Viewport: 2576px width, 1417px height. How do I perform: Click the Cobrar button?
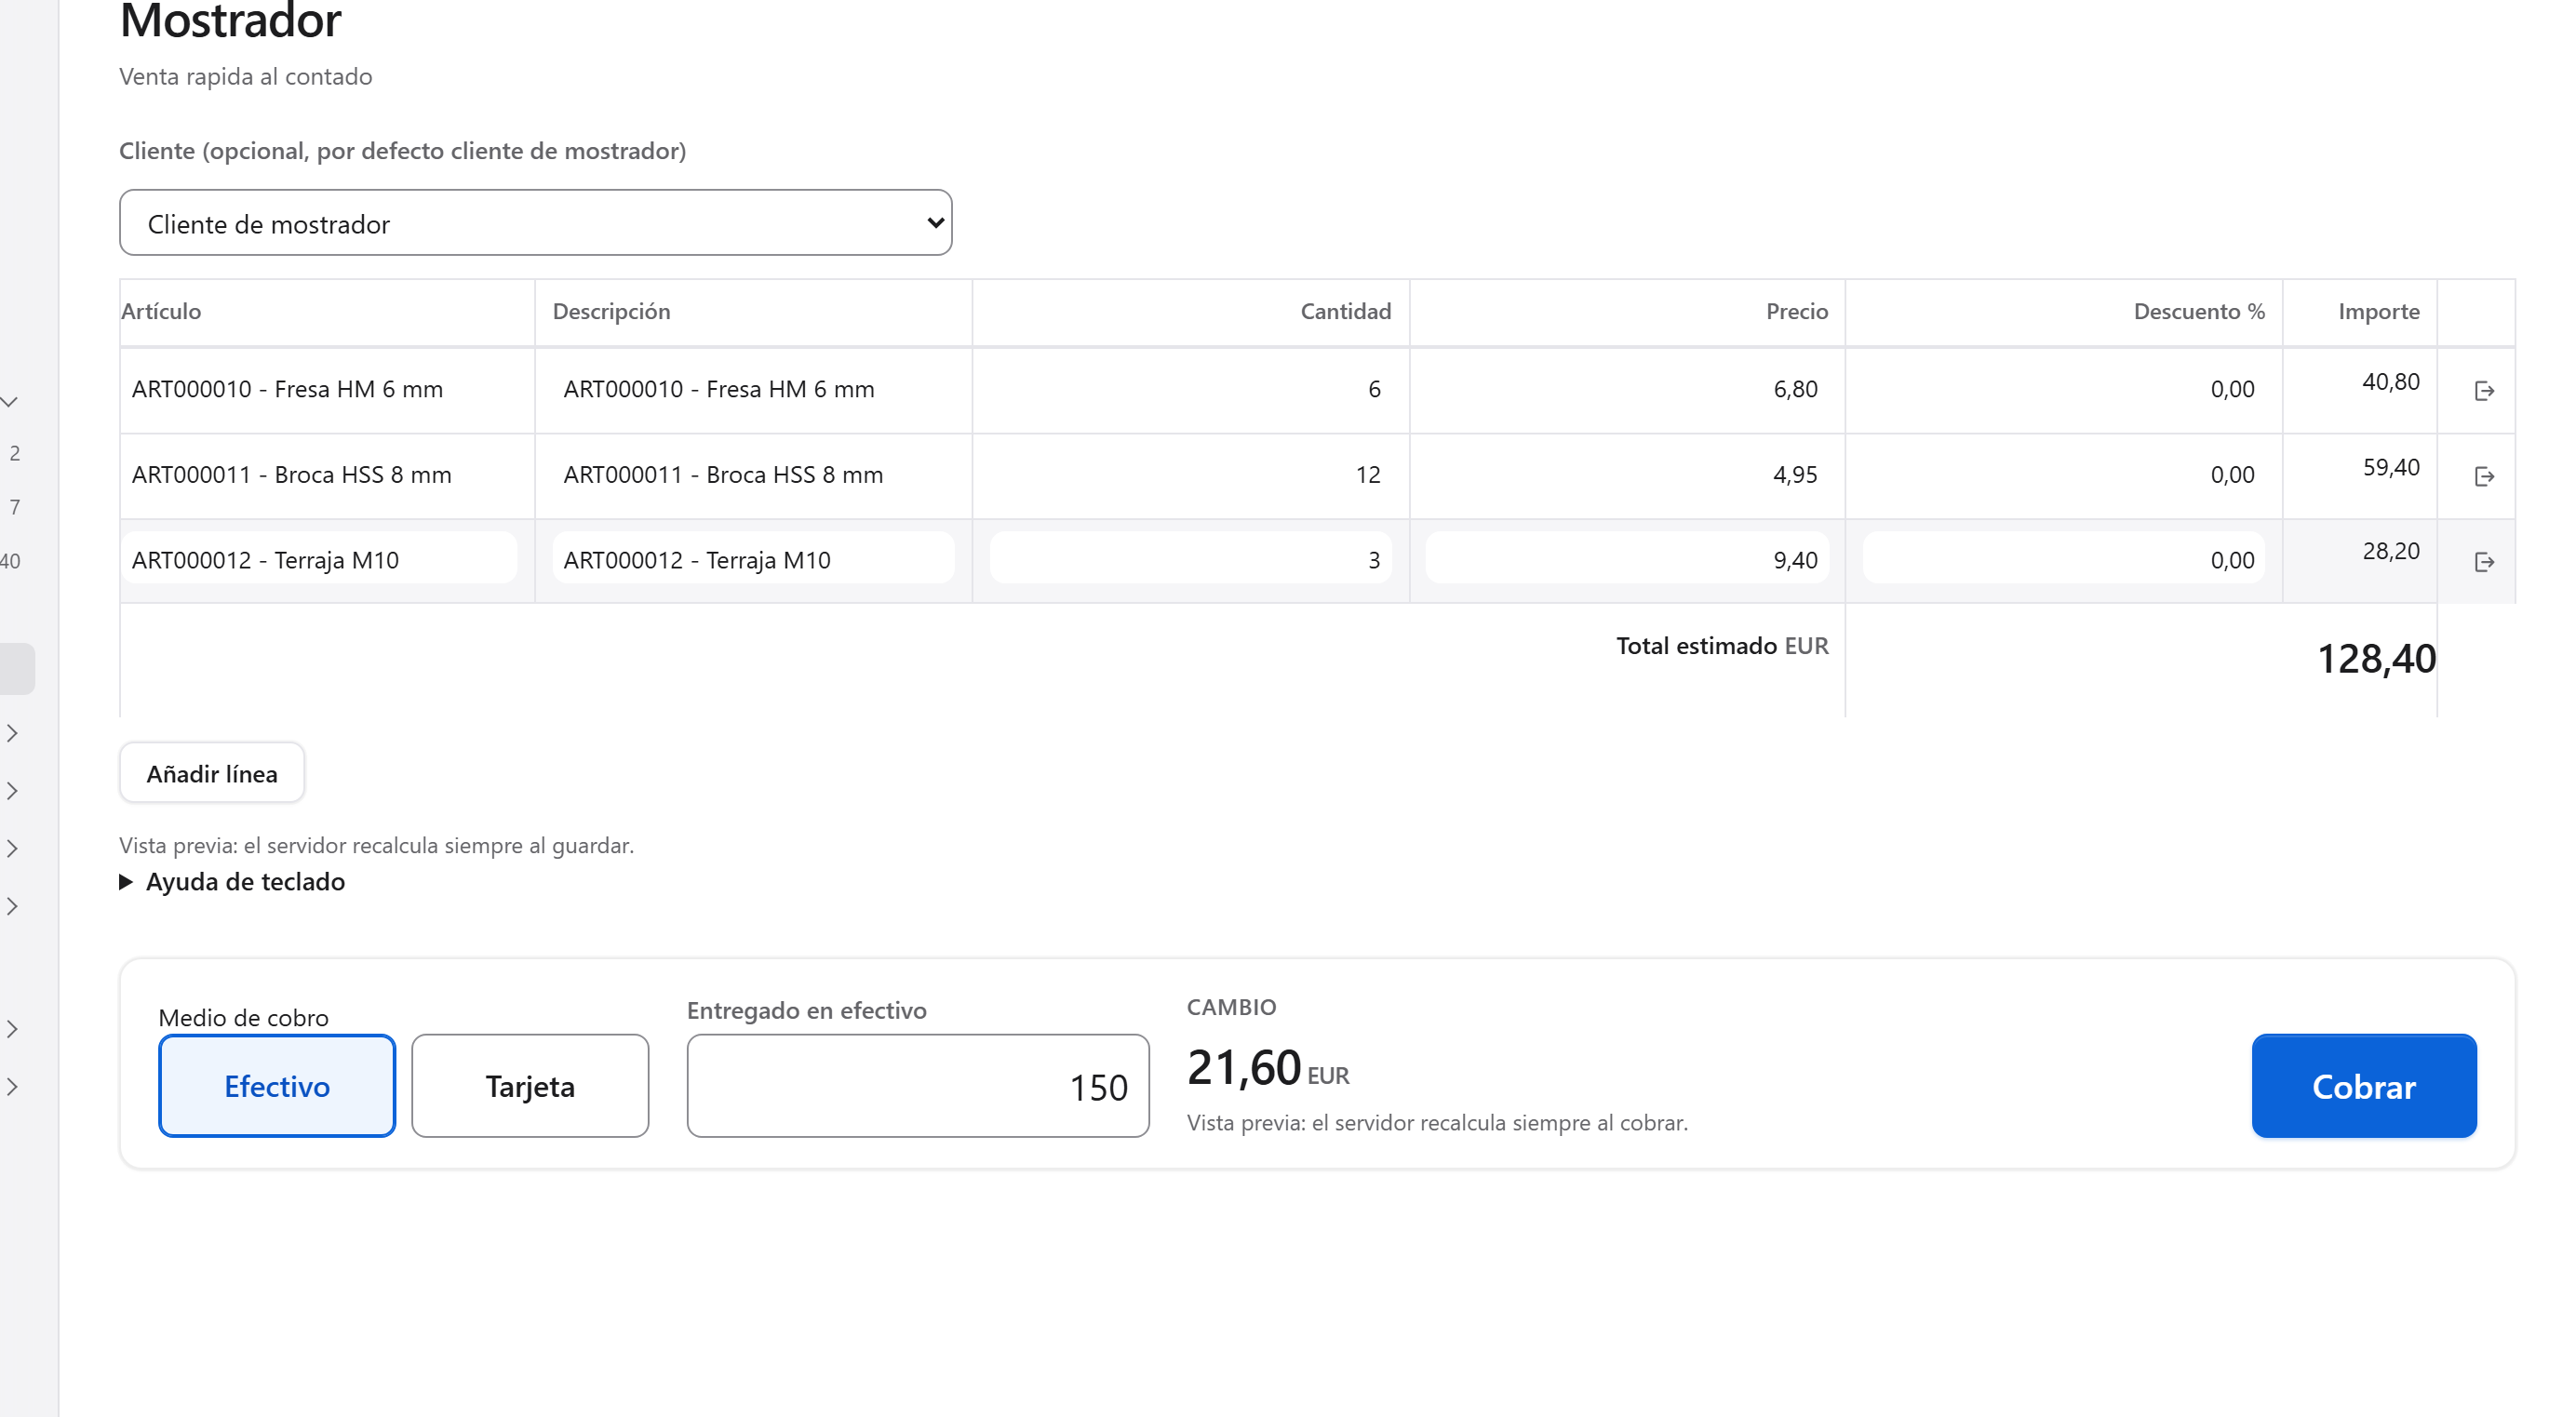pos(2364,1086)
